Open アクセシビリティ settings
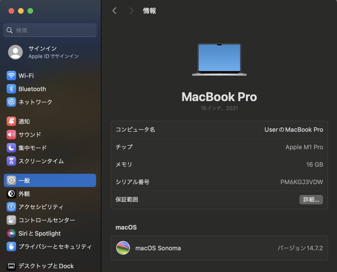 pos(50,207)
